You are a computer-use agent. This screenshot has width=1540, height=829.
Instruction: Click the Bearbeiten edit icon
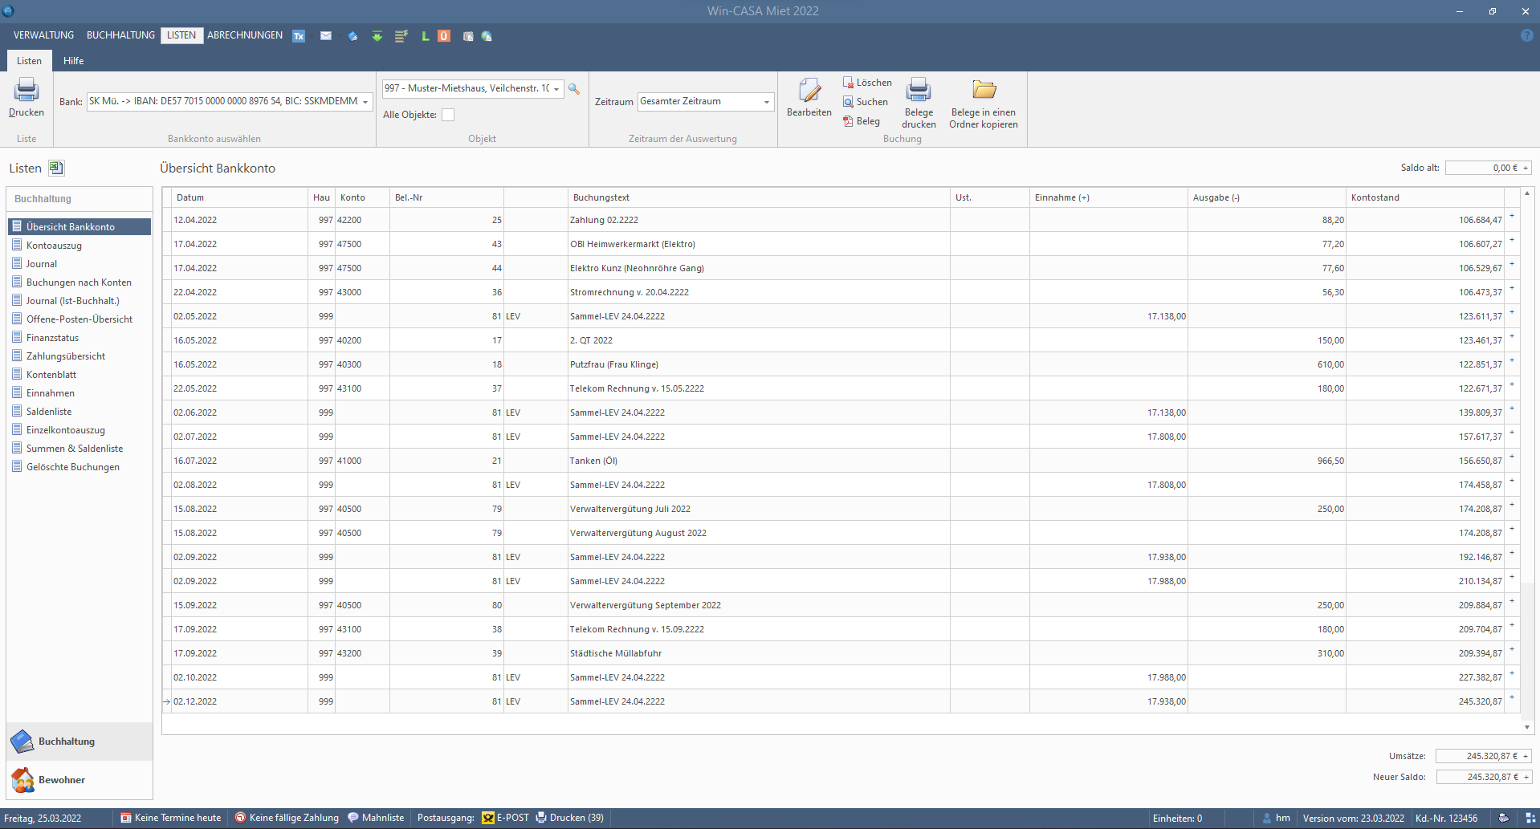(809, 90)
